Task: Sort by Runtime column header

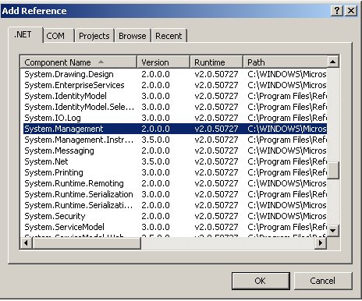Action: pyautogui.click(x=216, y=62)
